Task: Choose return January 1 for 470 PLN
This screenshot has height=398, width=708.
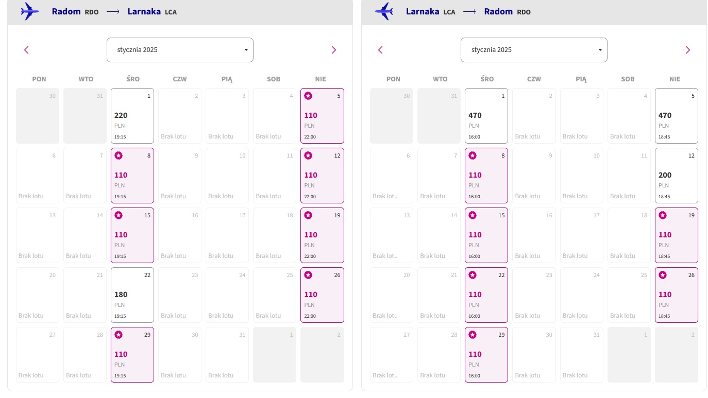Action: tap(486, 116)
